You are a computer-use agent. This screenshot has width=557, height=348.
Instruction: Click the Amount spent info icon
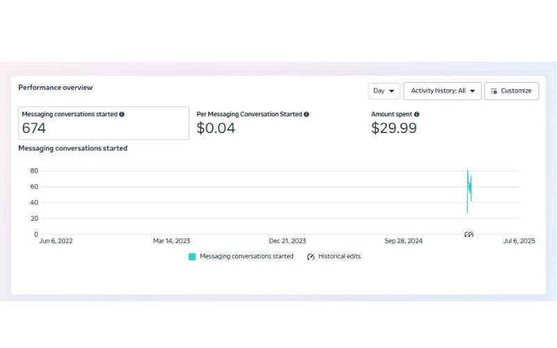coord(416,114)
